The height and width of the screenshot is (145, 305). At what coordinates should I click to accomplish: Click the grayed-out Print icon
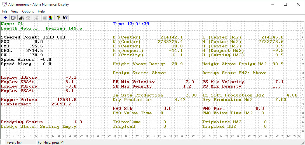[28, 18]
